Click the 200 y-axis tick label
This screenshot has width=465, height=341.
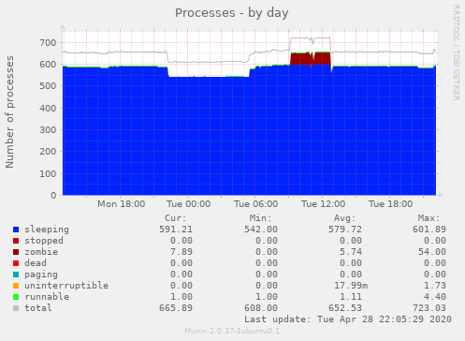pos(48,152)
